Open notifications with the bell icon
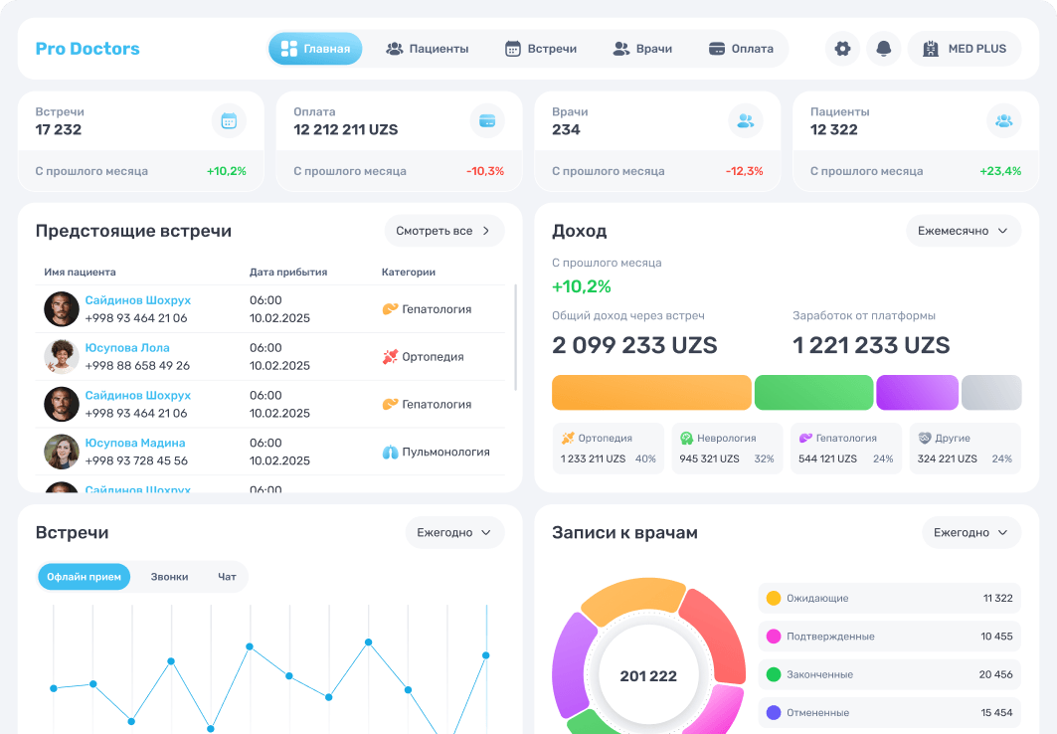Screen dimensions: 1057x734 pos(884,49)
